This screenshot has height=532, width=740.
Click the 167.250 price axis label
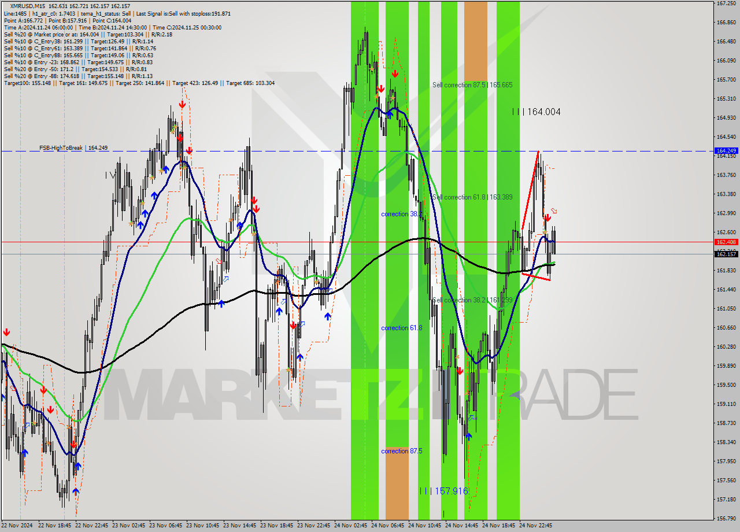[x=726, y=3]
